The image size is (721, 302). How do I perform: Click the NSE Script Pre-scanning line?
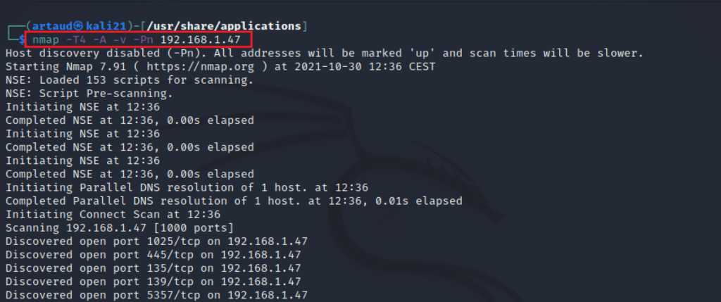(x=89, y=94)
